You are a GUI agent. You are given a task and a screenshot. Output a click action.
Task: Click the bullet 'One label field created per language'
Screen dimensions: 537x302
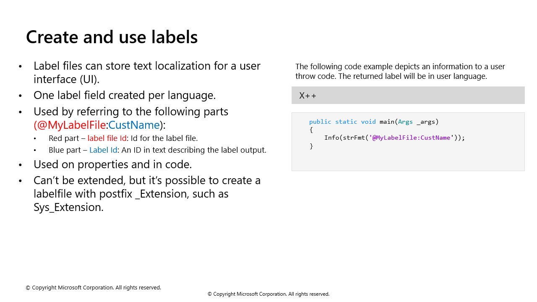(125, 95)
